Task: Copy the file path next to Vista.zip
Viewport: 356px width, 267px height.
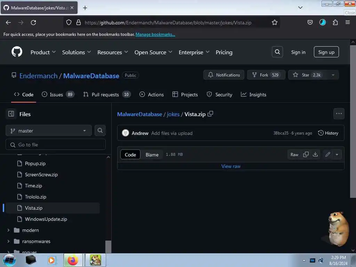Action: pos(210,114)
